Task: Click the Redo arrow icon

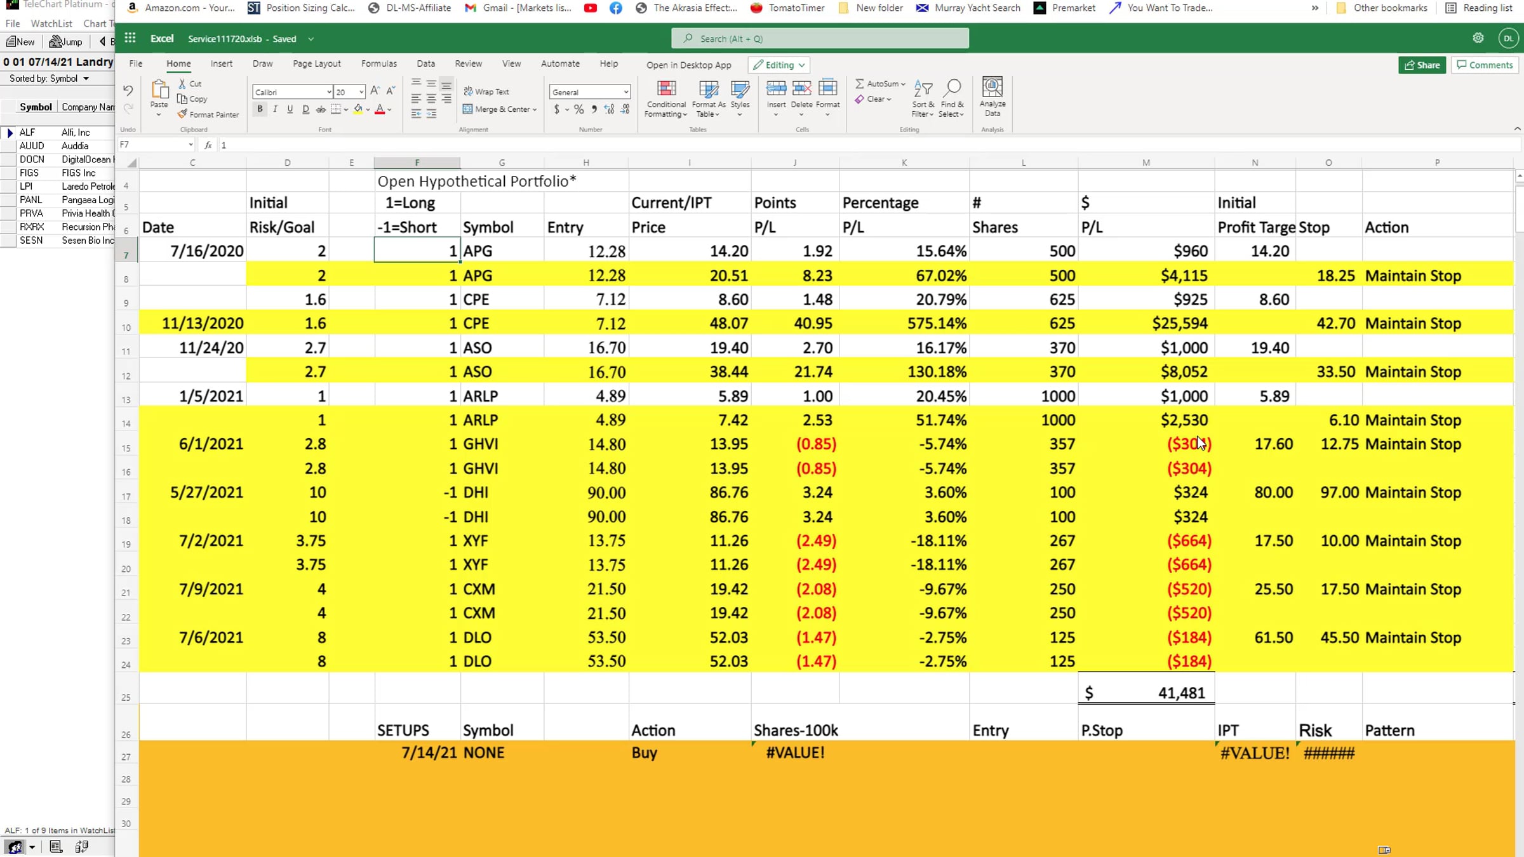Action: coord(128,109)
